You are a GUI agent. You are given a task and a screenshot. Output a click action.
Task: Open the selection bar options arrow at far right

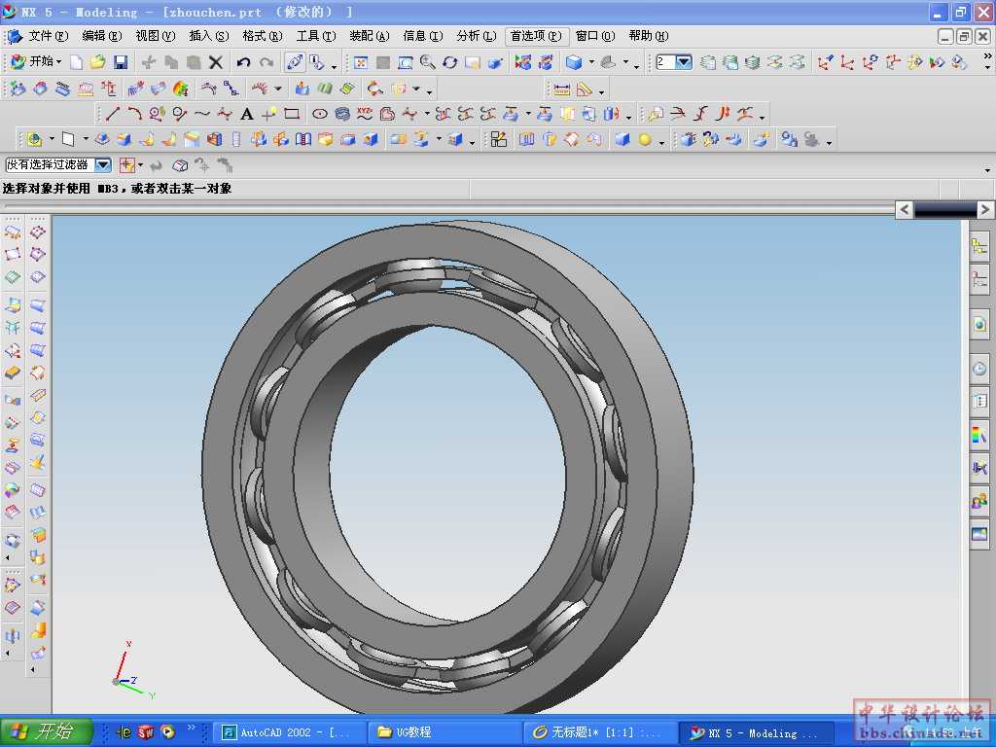[987, 169]
